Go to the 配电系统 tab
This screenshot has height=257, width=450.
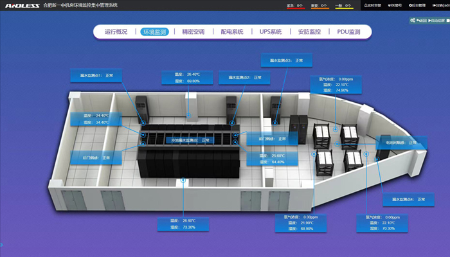pyautogui.click(x=232, y=31)
